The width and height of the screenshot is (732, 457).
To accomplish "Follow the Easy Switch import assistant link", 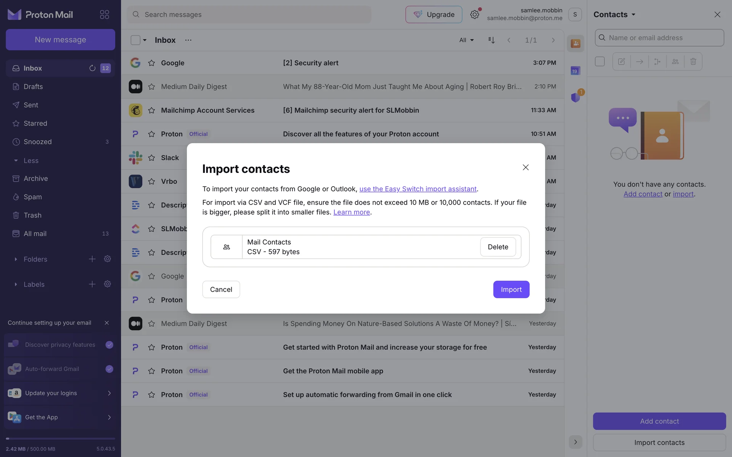I will pyautogui.click(x=418, y=189).
